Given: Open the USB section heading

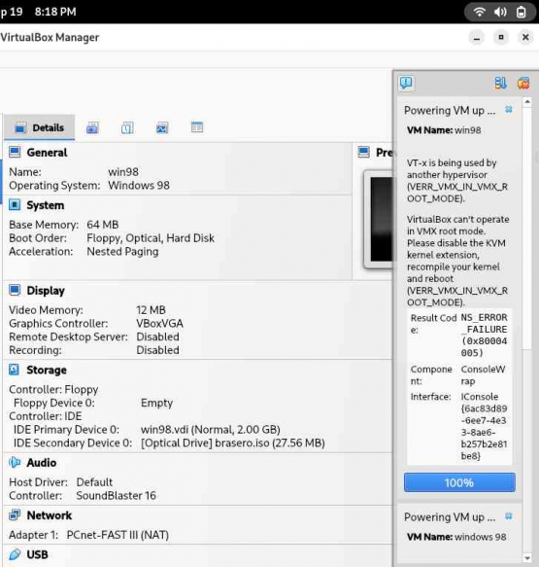Looking at the screenshot, I should 37,554.
